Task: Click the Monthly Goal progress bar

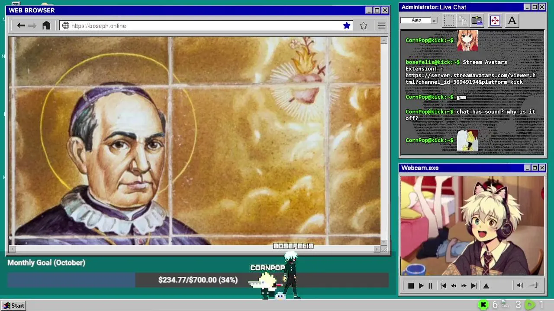Action: pos(198,280)
